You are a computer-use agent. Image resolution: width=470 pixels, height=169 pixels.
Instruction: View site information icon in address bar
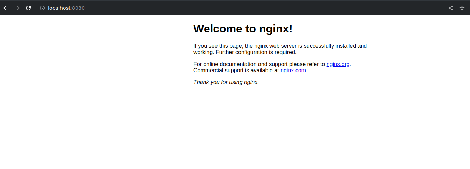pos(42,8)
